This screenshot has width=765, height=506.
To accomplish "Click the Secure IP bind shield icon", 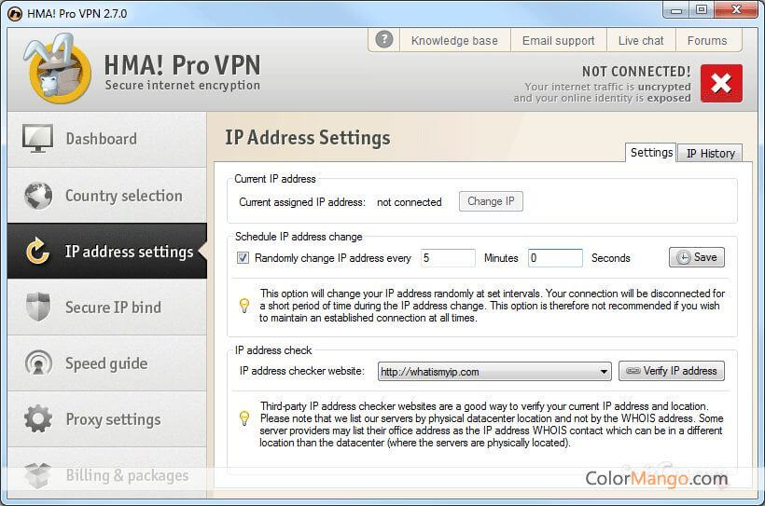I will pos(38,308).
